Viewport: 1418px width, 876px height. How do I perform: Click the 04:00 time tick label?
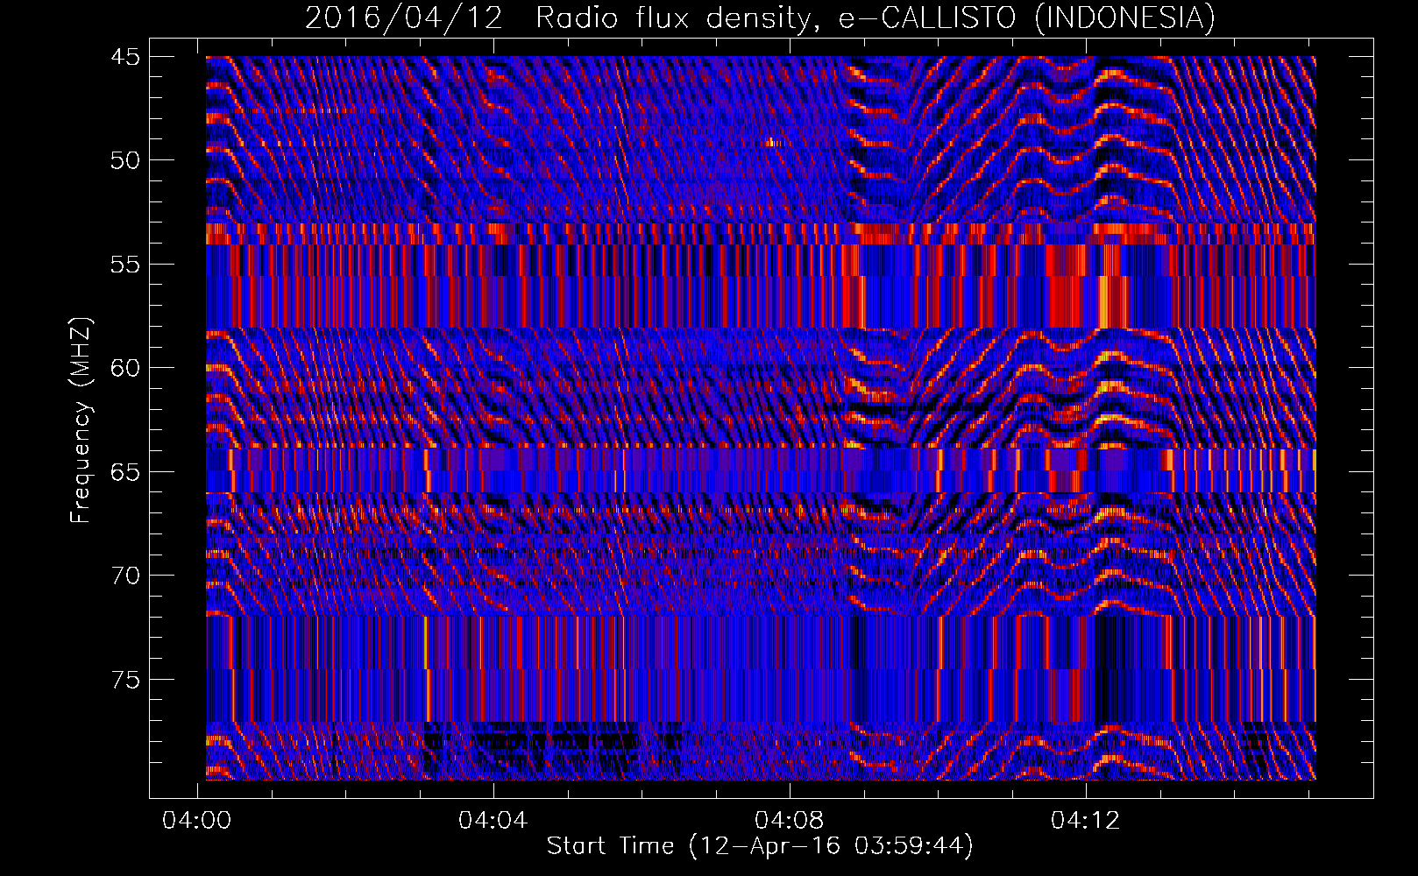pyautogui.click(x=197, y=821)
